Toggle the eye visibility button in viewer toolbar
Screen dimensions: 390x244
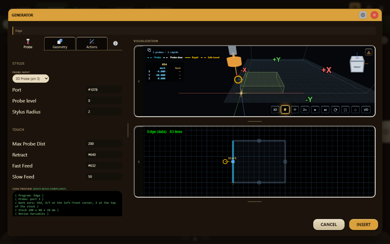pos(295,110)
